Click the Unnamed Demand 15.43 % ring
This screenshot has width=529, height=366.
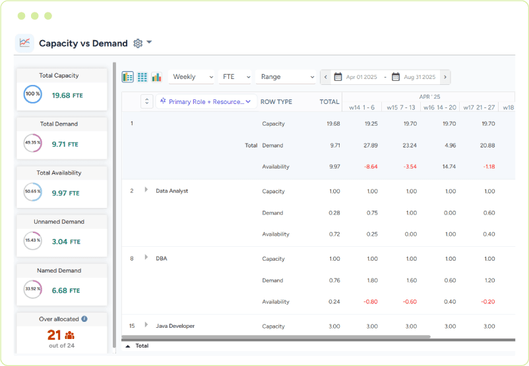[x=33, y=240]
